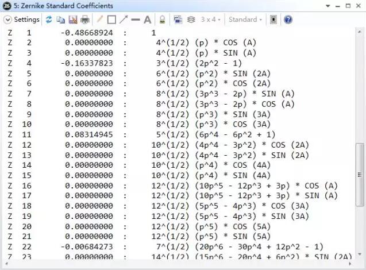Click term 10^(1/2) (4p^4 - 3p^2) * SIN (2A)
This screenshot has width=366, height=270.
coord(230,156)
